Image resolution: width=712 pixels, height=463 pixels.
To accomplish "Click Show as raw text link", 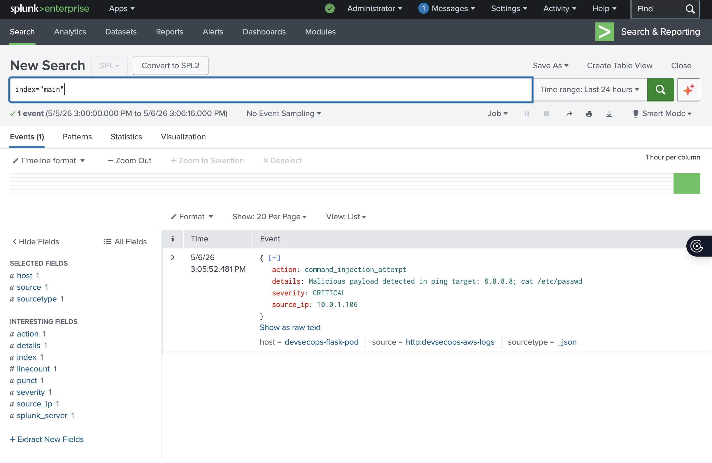I will (290, 327).
